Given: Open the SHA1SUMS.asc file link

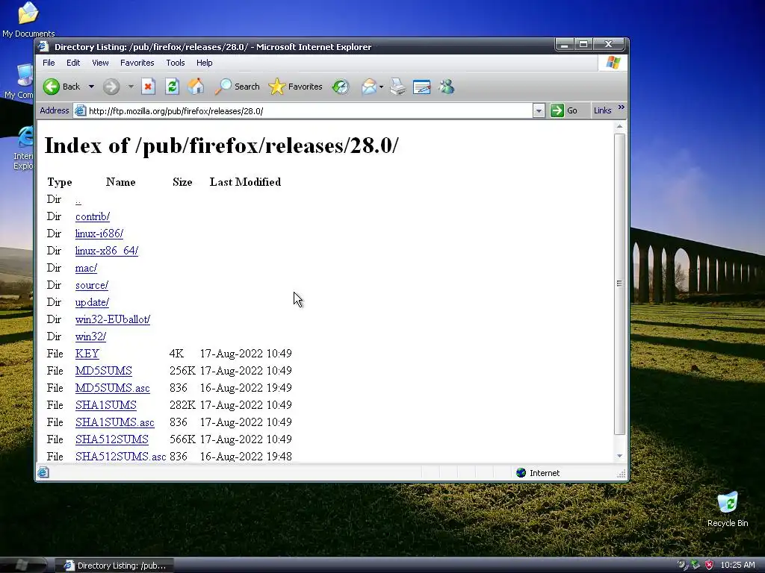Looking at the screenshot, I should click(x=114, y=422).
